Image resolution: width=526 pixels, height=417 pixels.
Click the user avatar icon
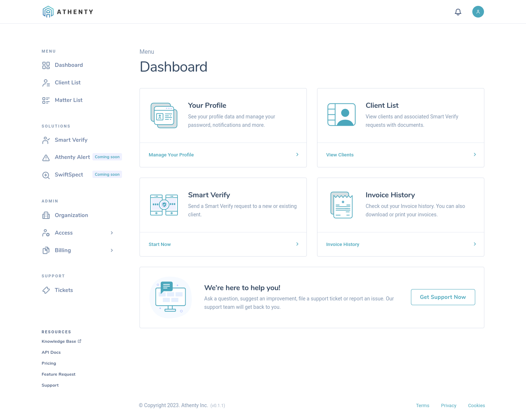click(x=478, y=11)
